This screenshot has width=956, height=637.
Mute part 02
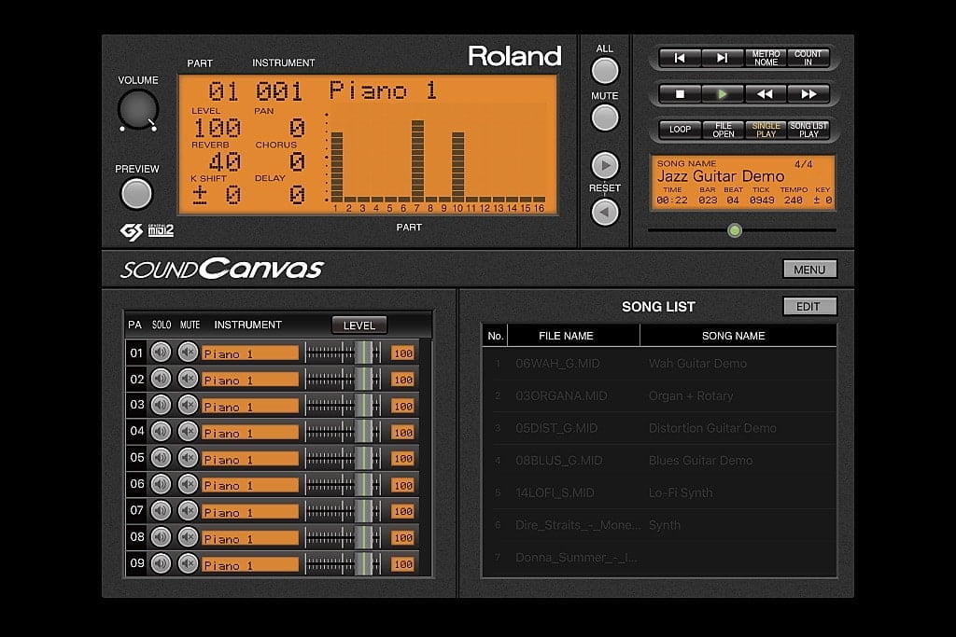188,379
